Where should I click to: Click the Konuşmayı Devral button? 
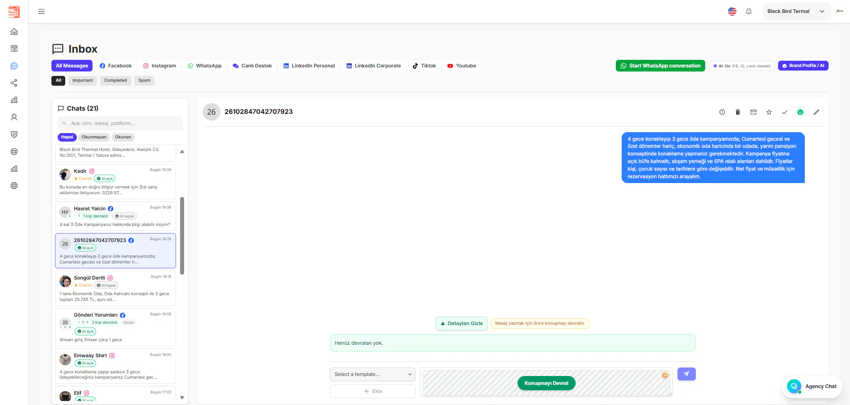pyautogui.click(x=546, y=383)
